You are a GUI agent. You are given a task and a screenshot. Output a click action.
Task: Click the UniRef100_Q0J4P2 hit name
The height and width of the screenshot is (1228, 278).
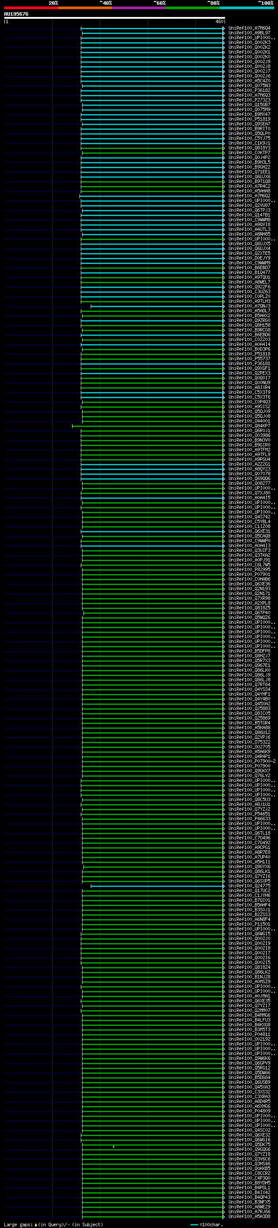click(249, 157)
